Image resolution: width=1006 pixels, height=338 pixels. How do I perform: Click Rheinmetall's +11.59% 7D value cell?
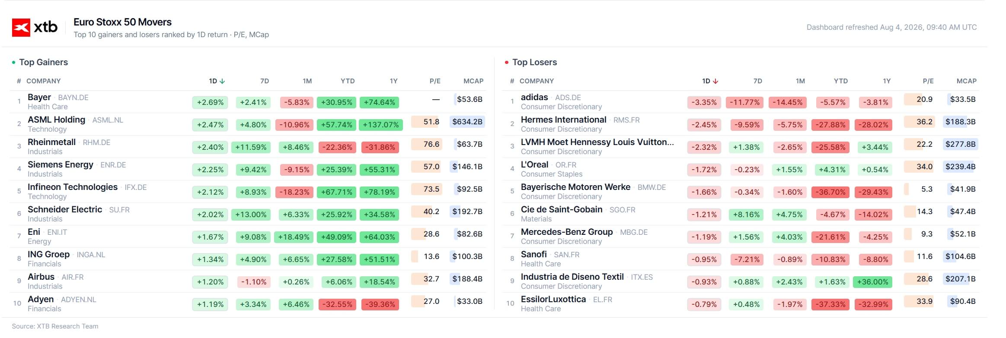251,147
